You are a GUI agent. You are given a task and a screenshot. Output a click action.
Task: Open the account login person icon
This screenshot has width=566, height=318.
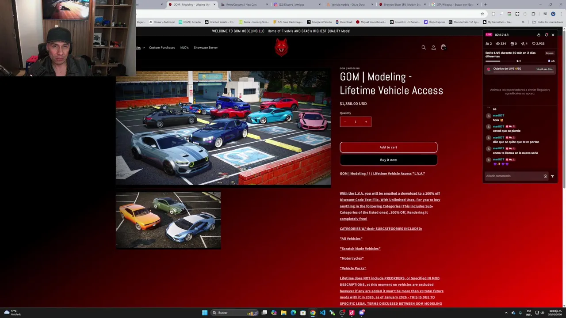point(433,47)
